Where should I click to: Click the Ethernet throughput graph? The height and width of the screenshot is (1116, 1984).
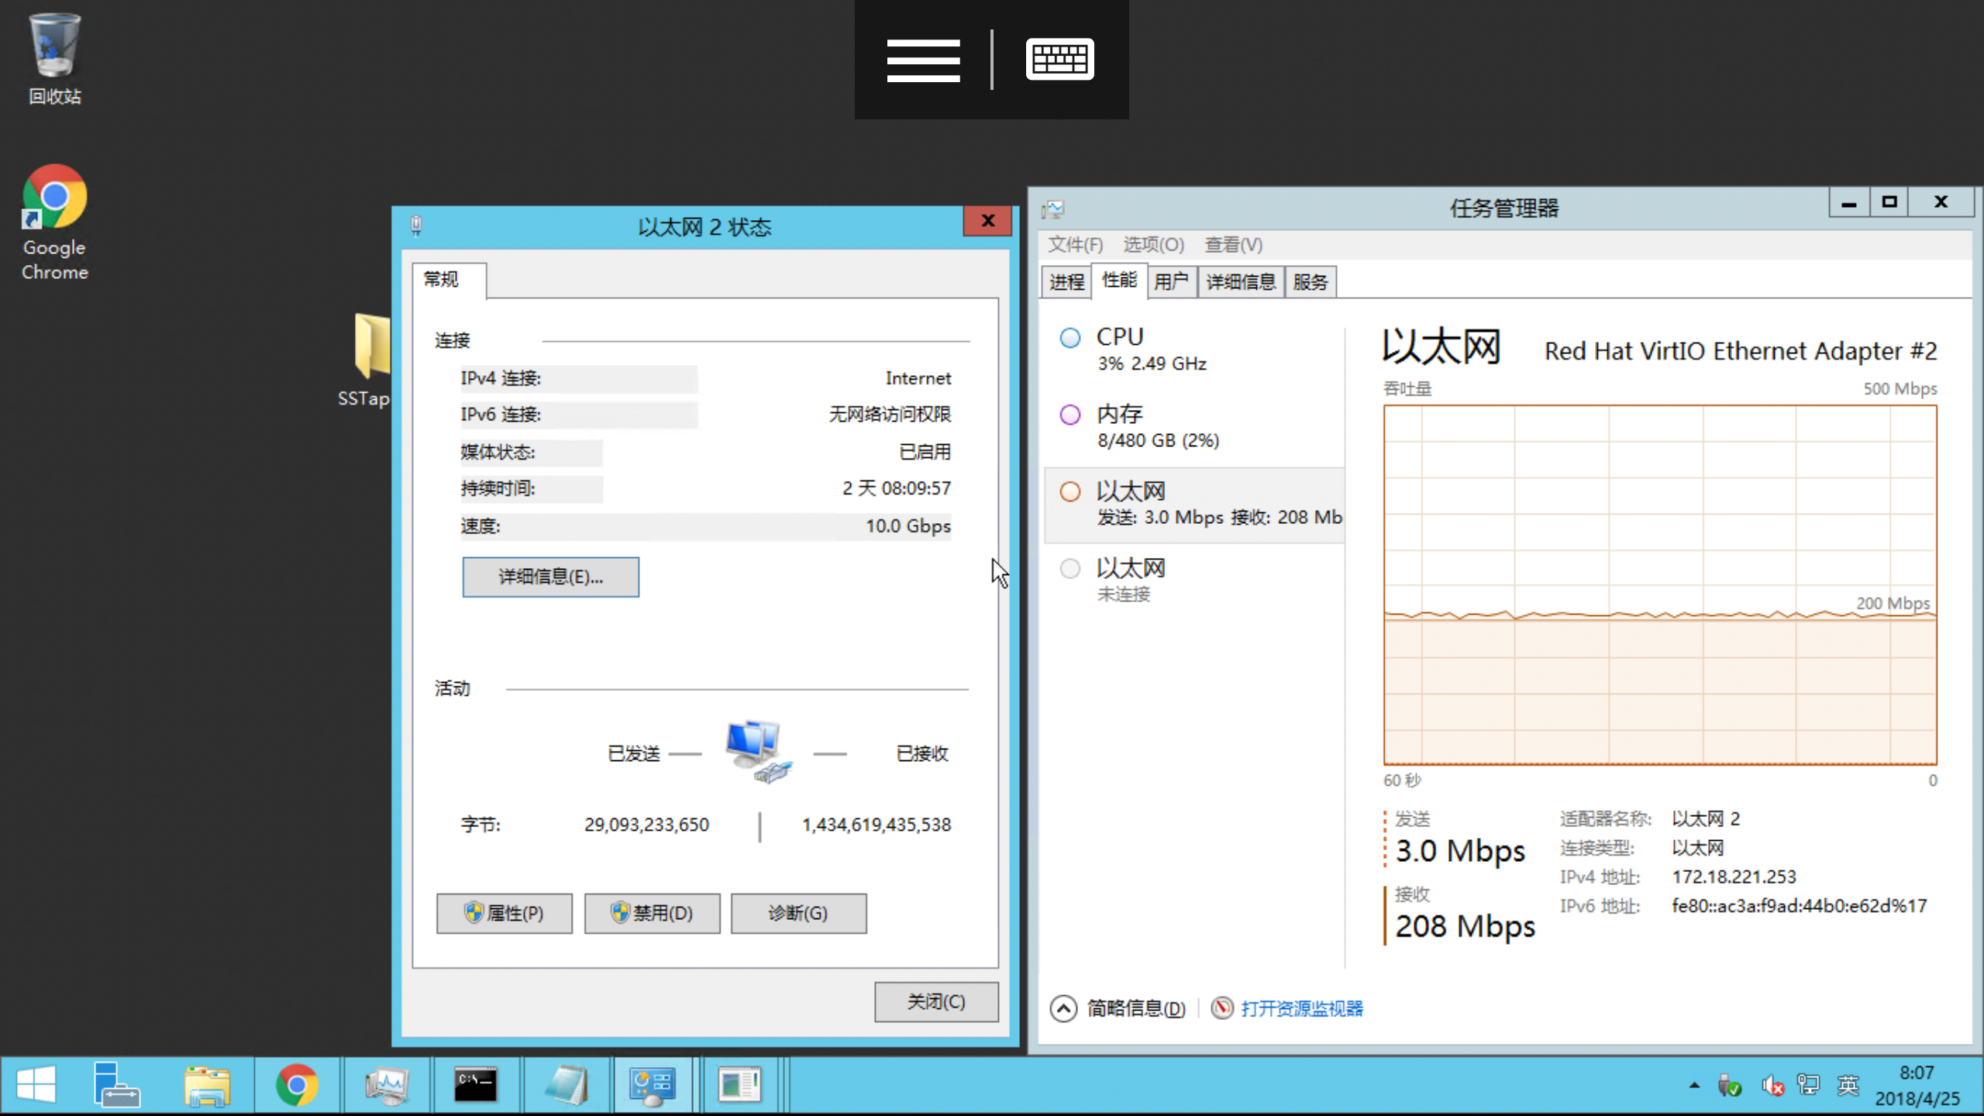pos(1659,585)
